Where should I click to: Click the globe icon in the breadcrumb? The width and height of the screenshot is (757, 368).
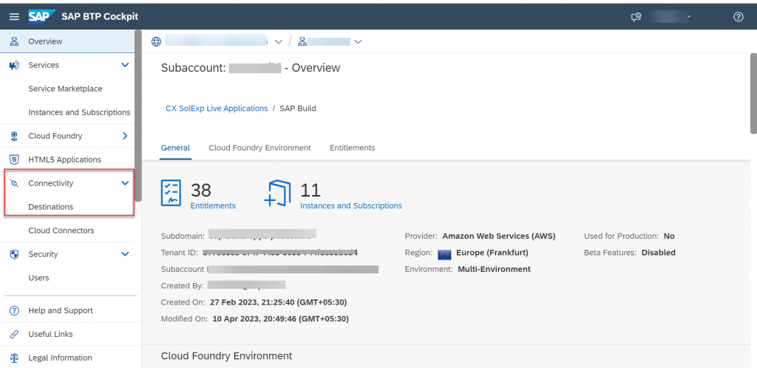[x=157, y=41]
